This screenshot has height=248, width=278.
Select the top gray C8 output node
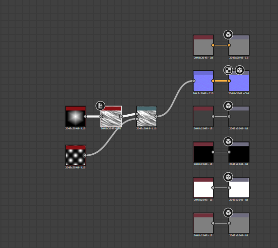tap(239, 45)
